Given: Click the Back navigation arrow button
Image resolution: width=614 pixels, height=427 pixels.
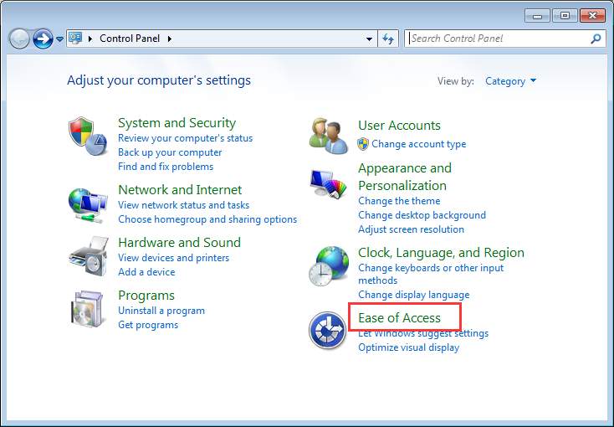Looking at the screenshot, I should click(x=18, y=39).
